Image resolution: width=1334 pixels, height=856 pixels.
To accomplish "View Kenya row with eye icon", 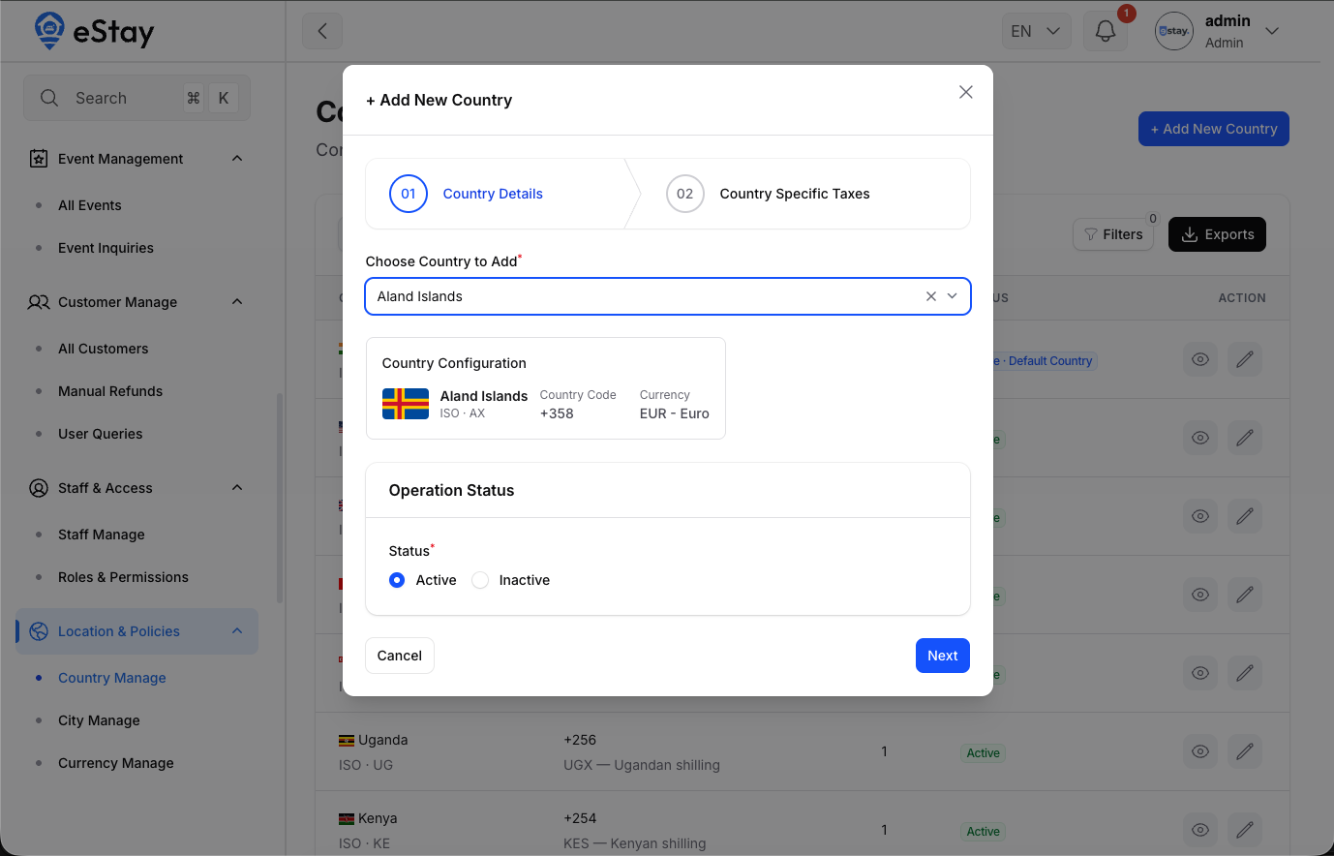I will point(1200,830).
